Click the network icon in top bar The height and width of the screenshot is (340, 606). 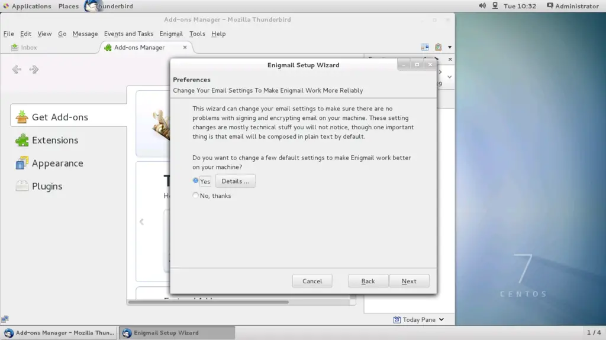point(495,6)
